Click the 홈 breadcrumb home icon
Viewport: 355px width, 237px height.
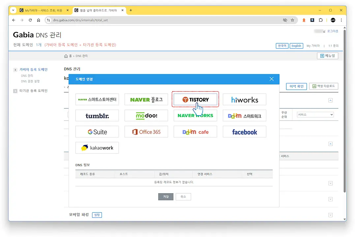coord(66,56)
